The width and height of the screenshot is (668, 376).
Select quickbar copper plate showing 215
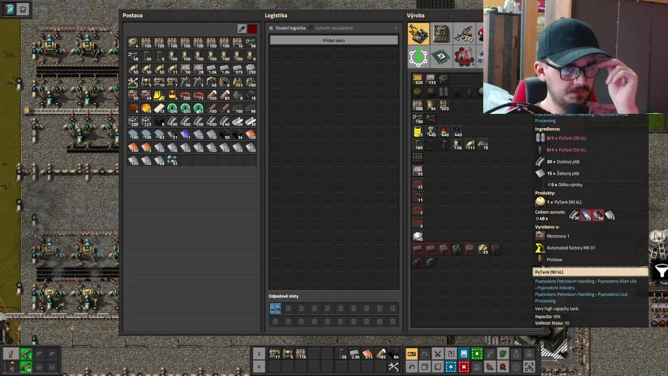tap(368, 354)
